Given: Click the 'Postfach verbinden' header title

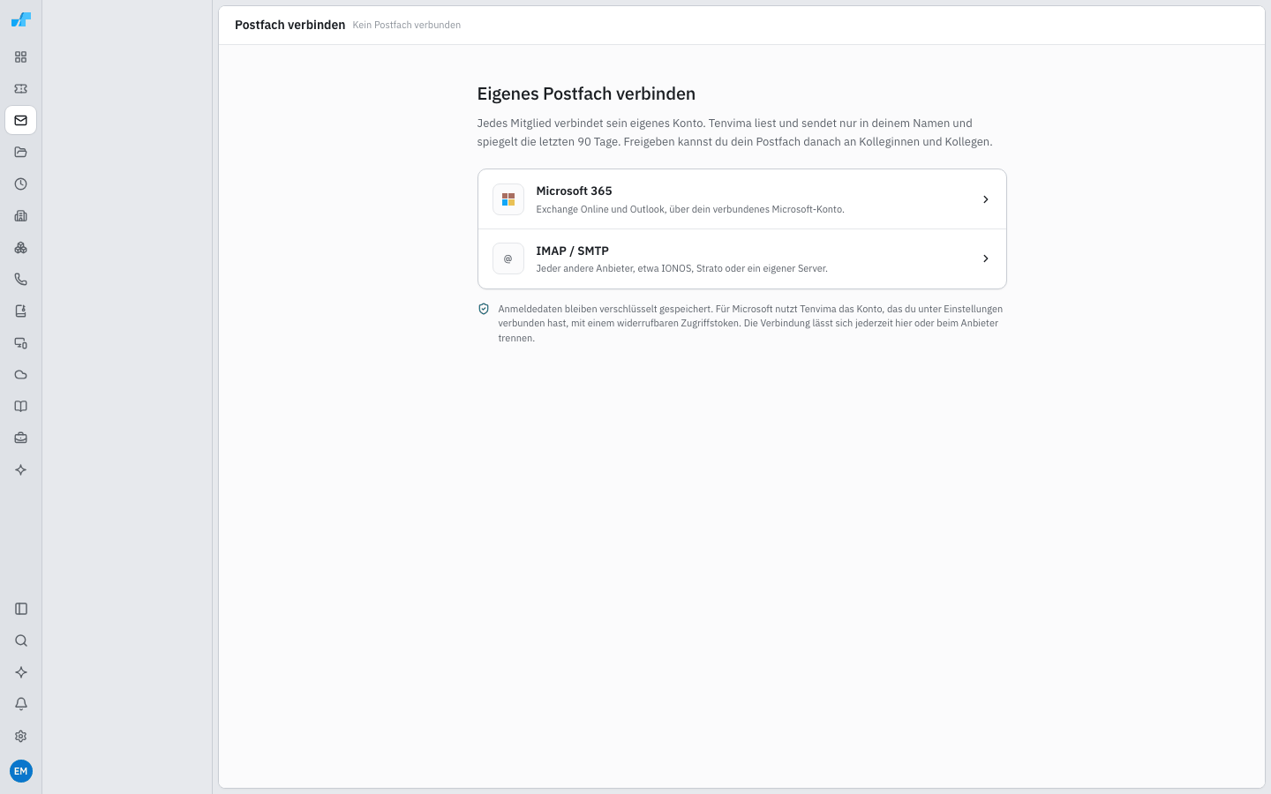Looking at the screenshot, I should 290,25.
